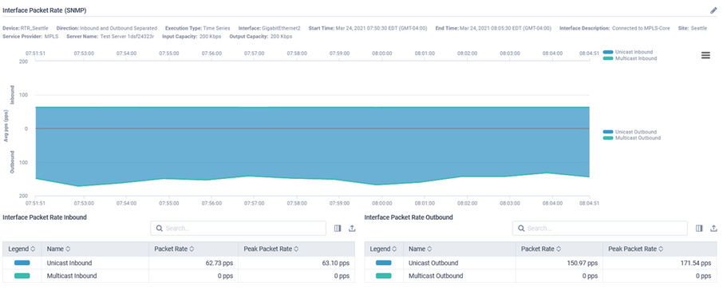Image resolution: width=723 pixels, height=294 pixels.
Task: Sort Outbound table by Legend column
Action: click(x=383, y=248)
